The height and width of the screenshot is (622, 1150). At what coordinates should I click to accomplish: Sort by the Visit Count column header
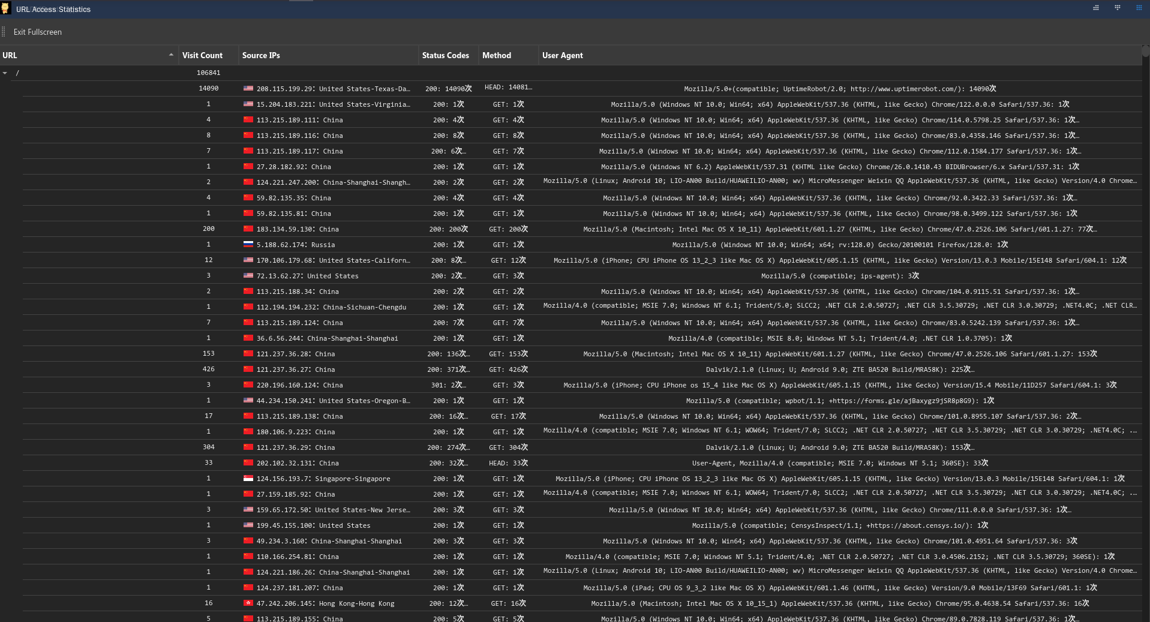(202, 55)
